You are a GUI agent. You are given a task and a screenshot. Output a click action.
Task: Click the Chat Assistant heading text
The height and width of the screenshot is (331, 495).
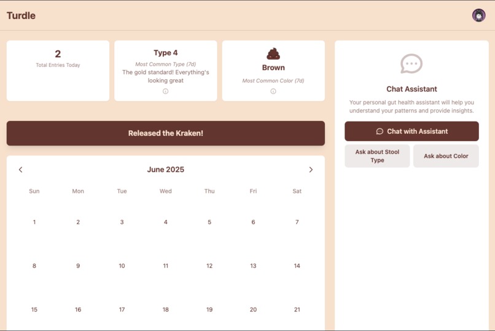411,89
